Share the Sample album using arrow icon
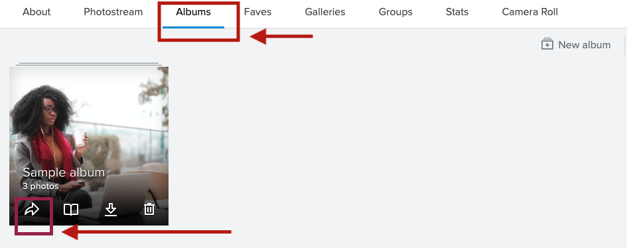Image resolution: width=627 pixels, height=248 pixels. pos(32,210)
